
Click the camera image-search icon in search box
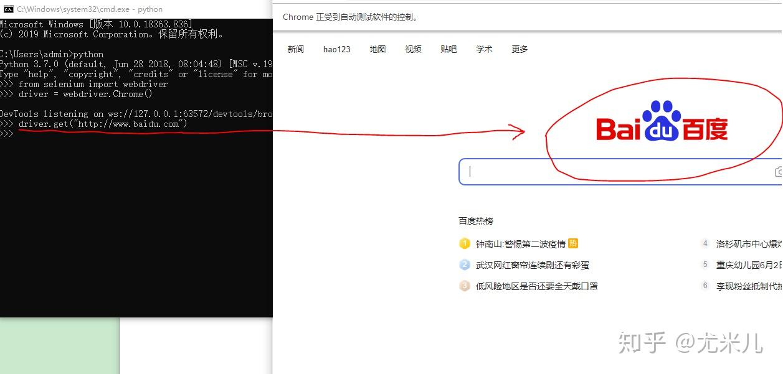[778, 171]
